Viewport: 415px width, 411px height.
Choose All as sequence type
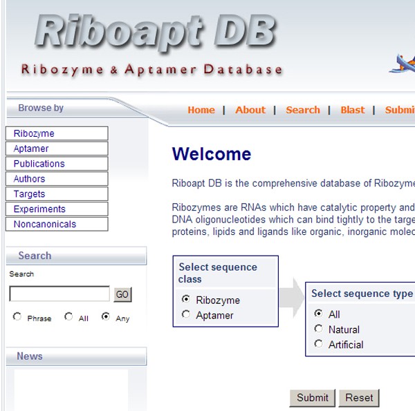pyautogui.click(x=318, y=313)
